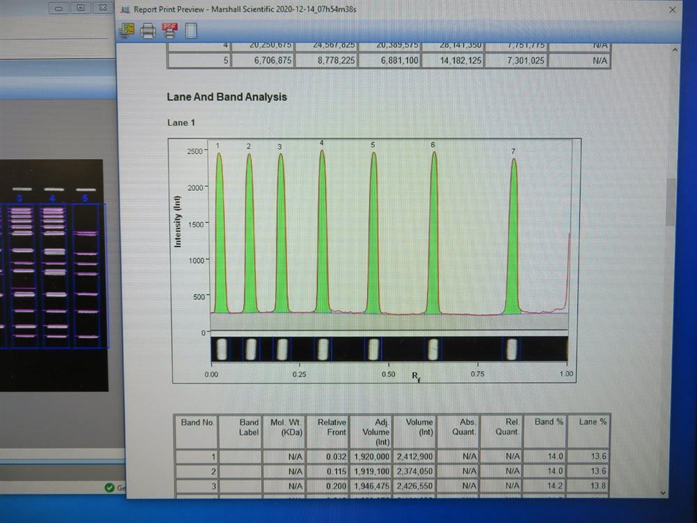Viewport: 697px width, 523px height.
Task: Click the scrollbar up arrow in report
Action: pyautogui.click(x=675, y=50)
